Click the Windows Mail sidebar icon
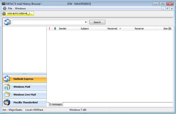The height and width of the screenshot is (114, 176). [x=7, y=87]
